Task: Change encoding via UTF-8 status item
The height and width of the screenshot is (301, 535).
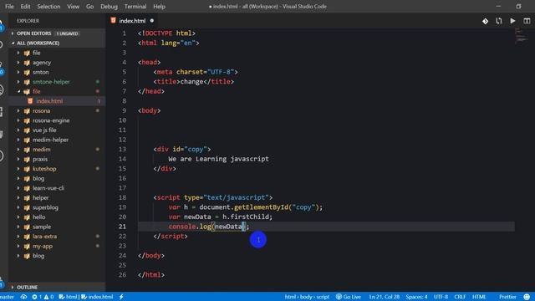Action: click(441, 297)
